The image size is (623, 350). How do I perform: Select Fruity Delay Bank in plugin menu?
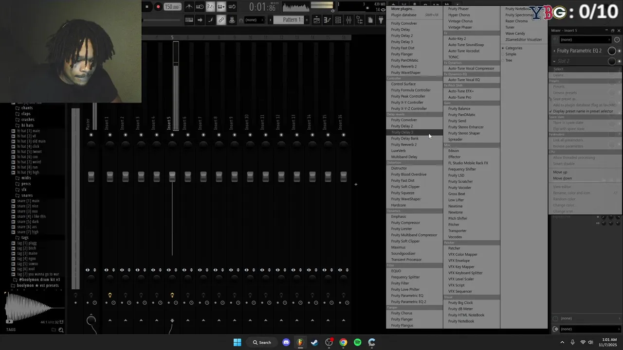(x=404, y=139)
